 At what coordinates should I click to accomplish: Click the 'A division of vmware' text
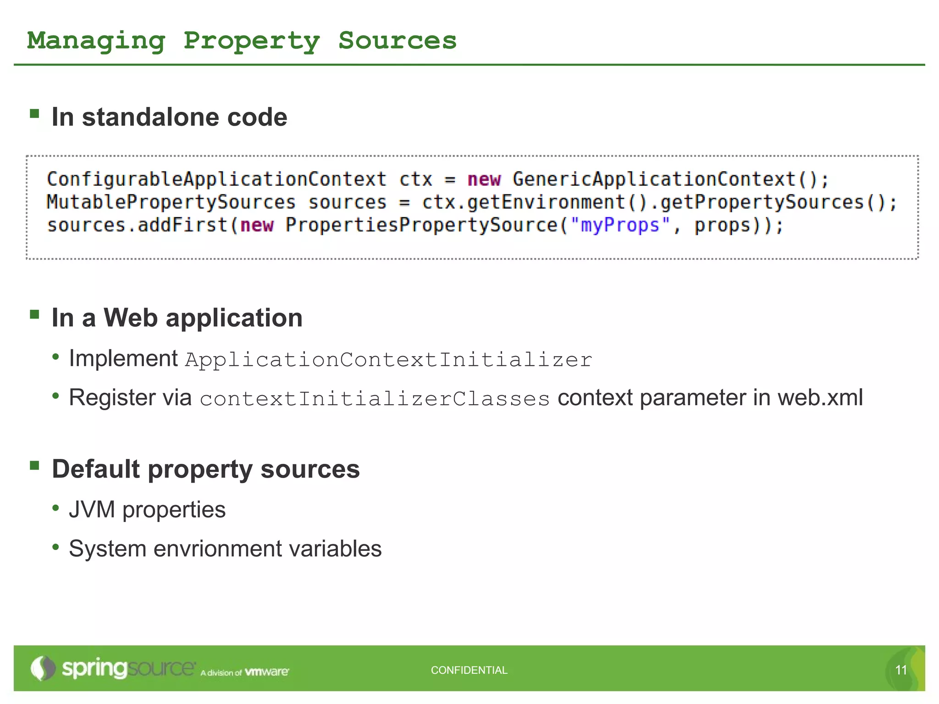245,672
